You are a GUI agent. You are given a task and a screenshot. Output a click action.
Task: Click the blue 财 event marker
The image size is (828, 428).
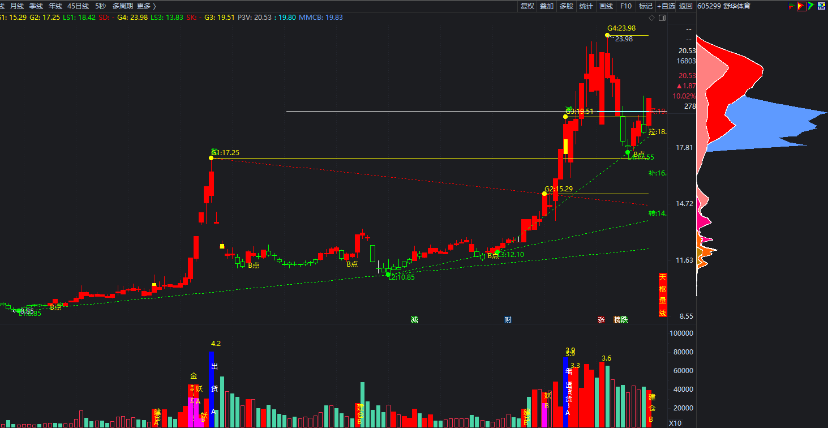[508, 319]
